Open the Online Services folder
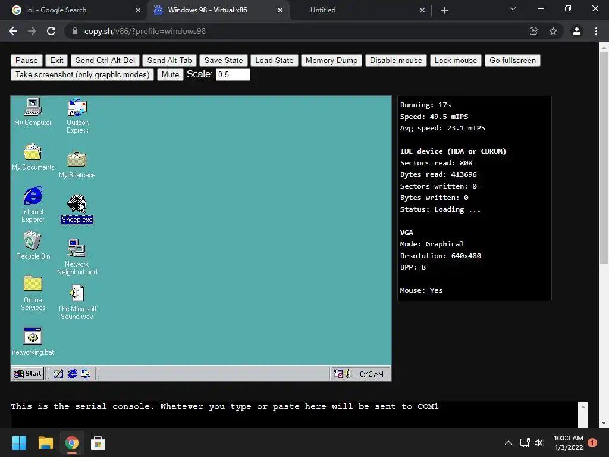The height and width of the screenshot is (457, 609). [x=33, y=293]
